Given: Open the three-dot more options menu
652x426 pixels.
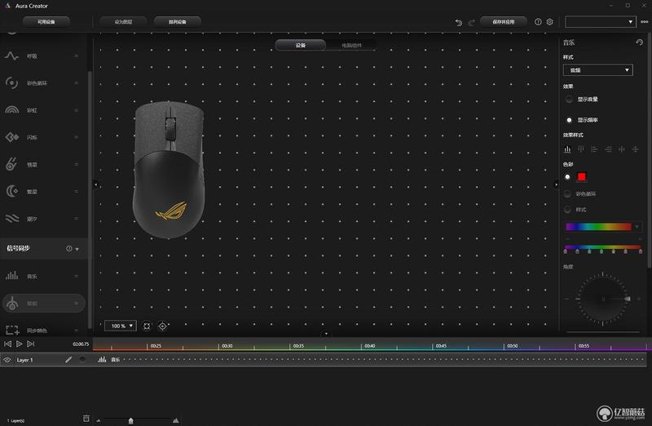Looking at the screenshot, I should pyautogui.click(x=645, y=22).
